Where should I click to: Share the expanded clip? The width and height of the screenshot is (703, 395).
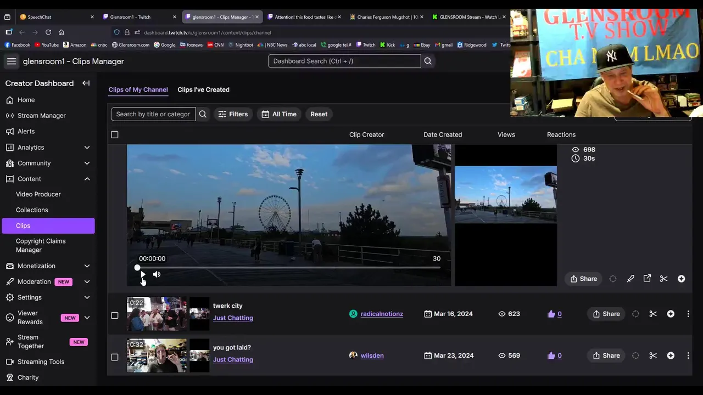click(583, 279)
